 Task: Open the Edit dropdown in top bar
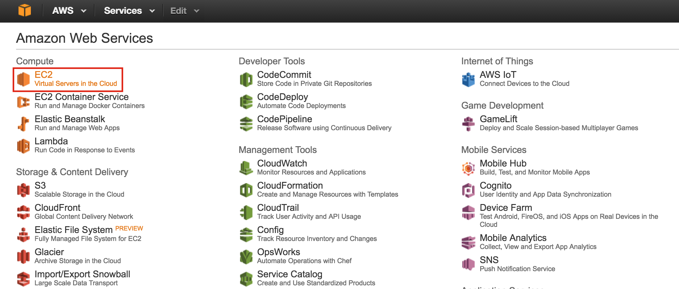(x=185, y=11)
